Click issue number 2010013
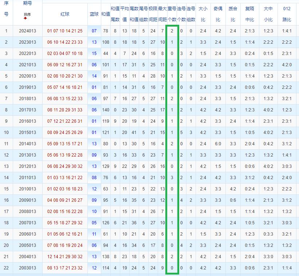Screen dimensions: 299x276 pyautogui.click(x=28, y=189)
